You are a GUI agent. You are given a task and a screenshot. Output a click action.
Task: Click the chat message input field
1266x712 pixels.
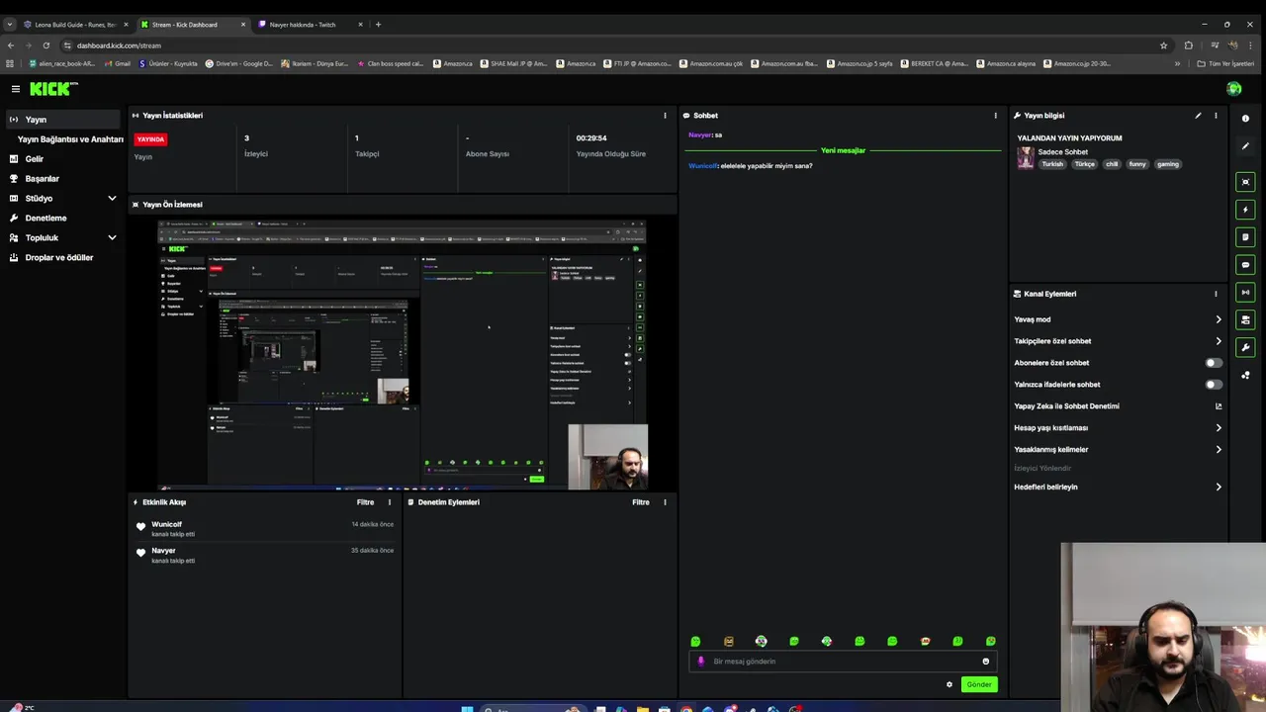pos(843,662)
